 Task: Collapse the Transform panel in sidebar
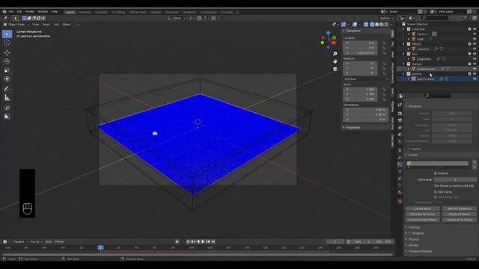point(353,31)
